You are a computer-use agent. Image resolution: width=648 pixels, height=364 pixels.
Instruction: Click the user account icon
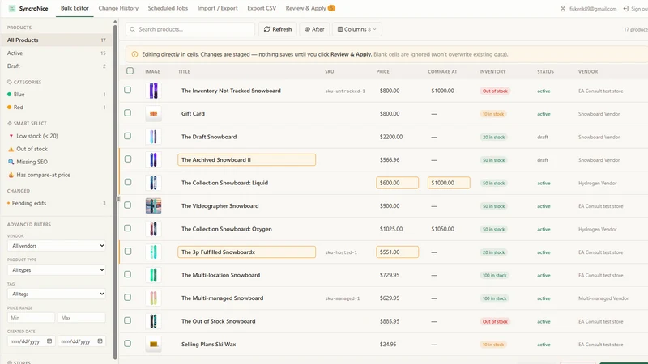562,8
